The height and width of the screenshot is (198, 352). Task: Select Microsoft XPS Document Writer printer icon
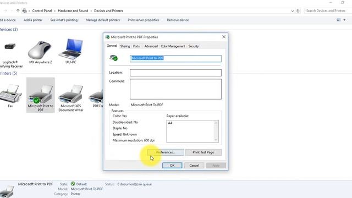(x=70, y=94)
